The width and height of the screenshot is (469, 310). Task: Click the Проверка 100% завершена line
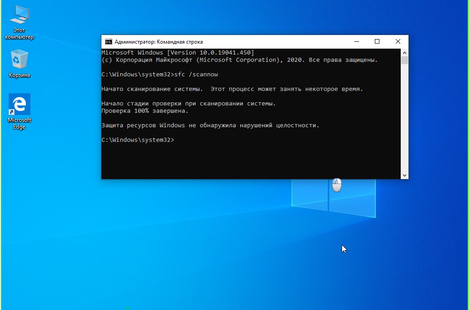pyautogui.click(x=145, y=111)
